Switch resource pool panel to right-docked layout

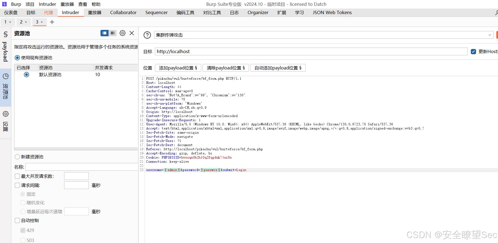coord(112,33)
